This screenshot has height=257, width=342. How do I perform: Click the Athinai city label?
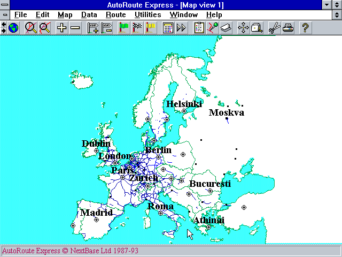(209, 220)
